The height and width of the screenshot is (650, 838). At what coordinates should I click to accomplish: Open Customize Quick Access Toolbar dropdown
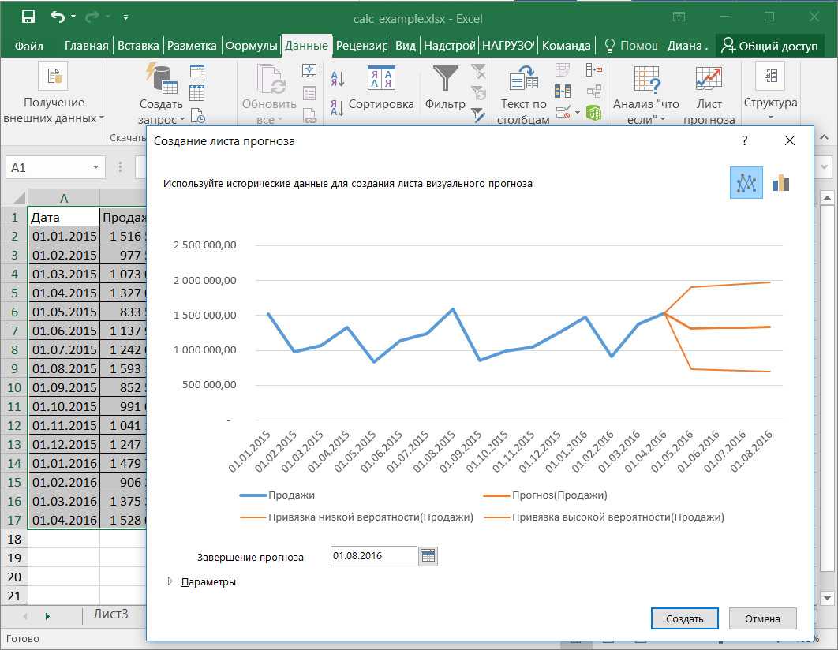[125, 17]
